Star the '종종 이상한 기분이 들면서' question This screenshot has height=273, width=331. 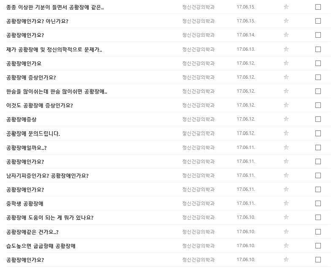286,7
